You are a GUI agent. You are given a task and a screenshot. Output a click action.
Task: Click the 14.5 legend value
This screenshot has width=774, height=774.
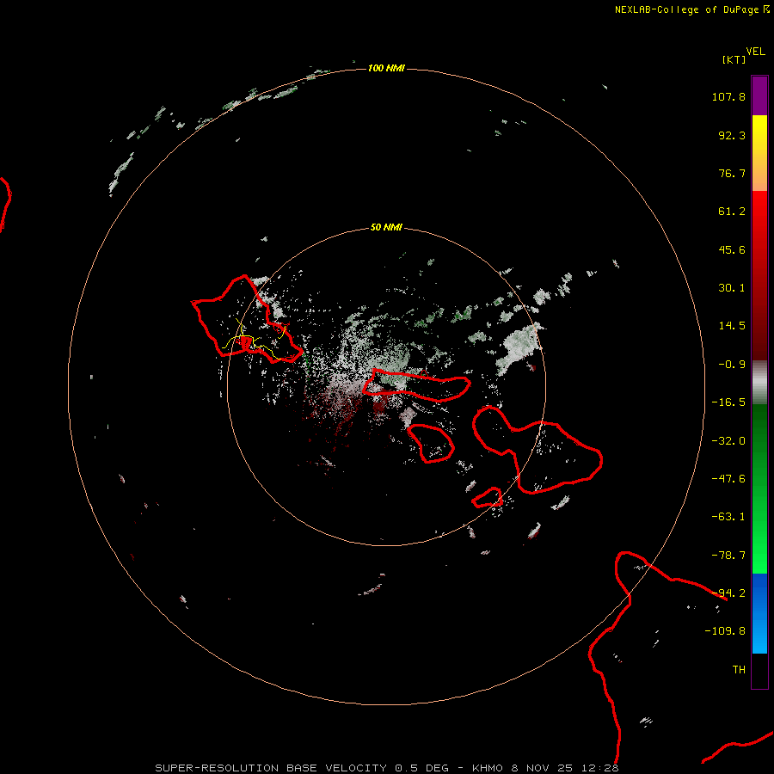(732, 326)
